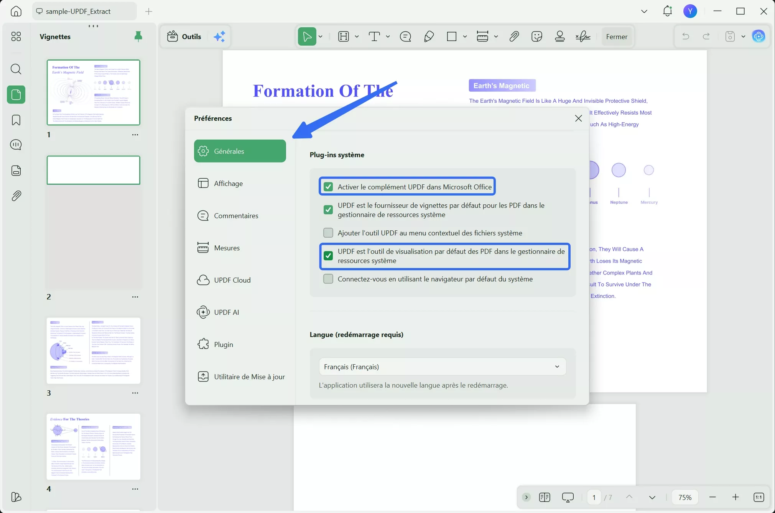Image resolution: width=775 pixels, height=513 pixels.
Task: Click the Outils button
Action: coord(184,36)
